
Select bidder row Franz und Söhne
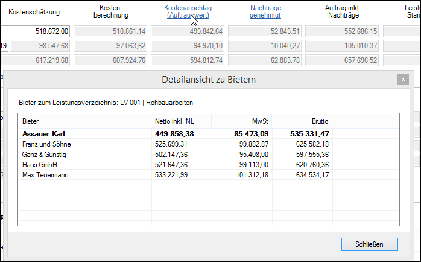tap(208, 144)
